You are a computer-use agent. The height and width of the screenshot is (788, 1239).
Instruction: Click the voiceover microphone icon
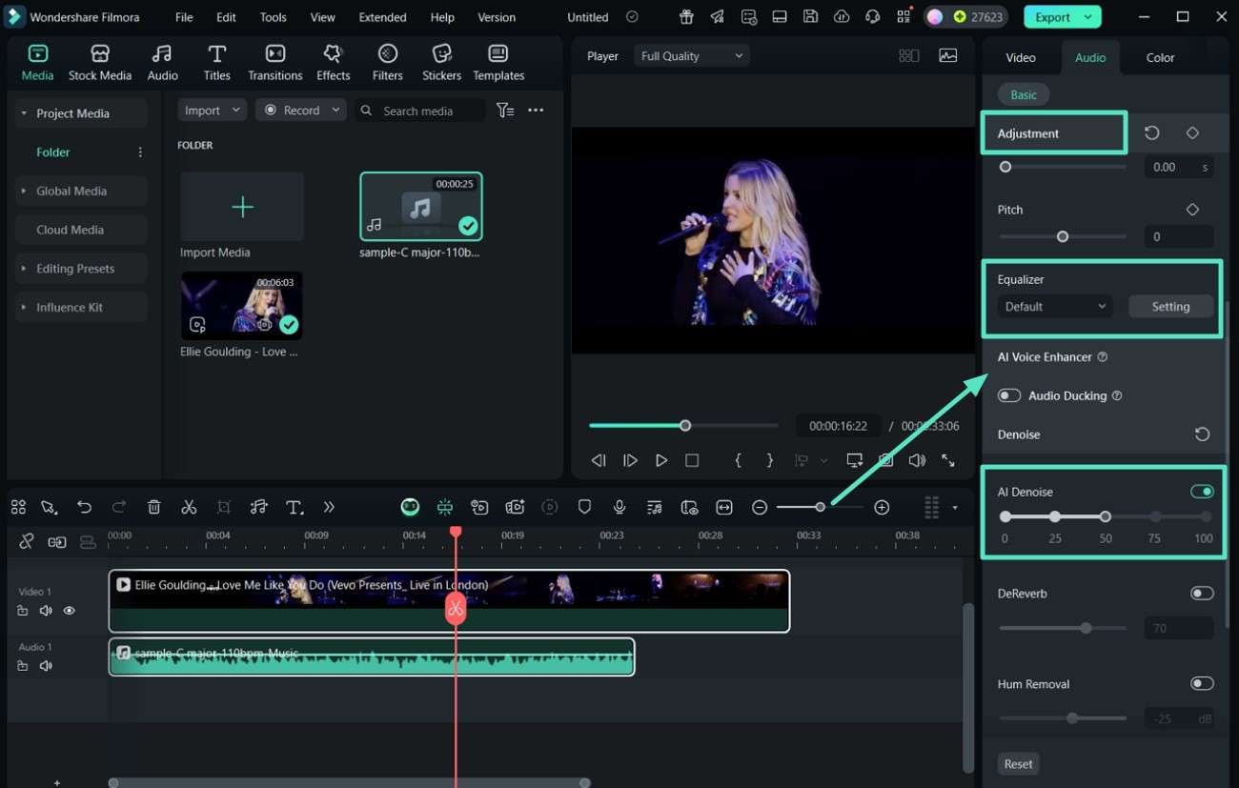(619, 507)
